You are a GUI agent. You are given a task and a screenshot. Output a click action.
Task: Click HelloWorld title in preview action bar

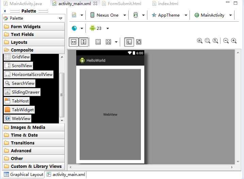tap(96, 60)
